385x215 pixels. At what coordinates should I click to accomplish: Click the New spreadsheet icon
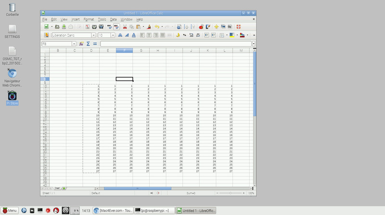click(46, 27)
